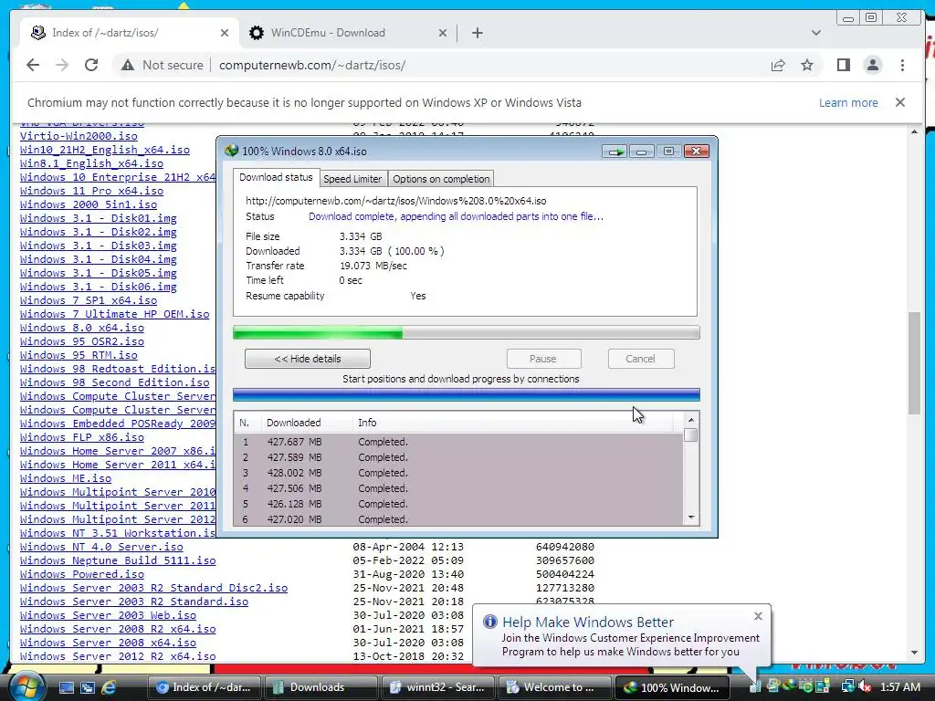
Task: Click the muted volume tray icon
Action: [866, 687]
